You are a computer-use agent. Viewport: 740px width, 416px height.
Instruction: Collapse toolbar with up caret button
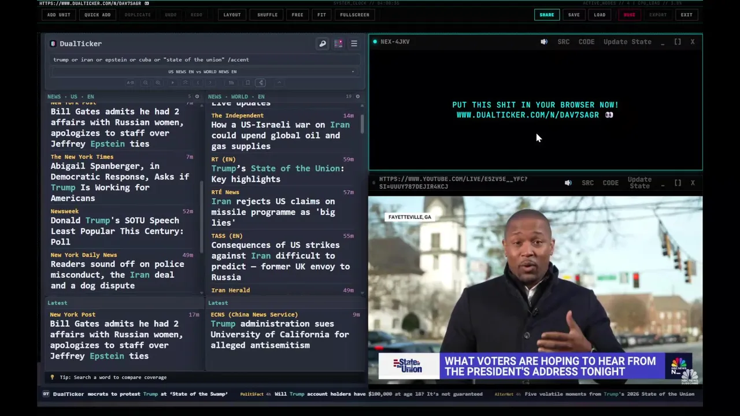click(x=279, y=83)
